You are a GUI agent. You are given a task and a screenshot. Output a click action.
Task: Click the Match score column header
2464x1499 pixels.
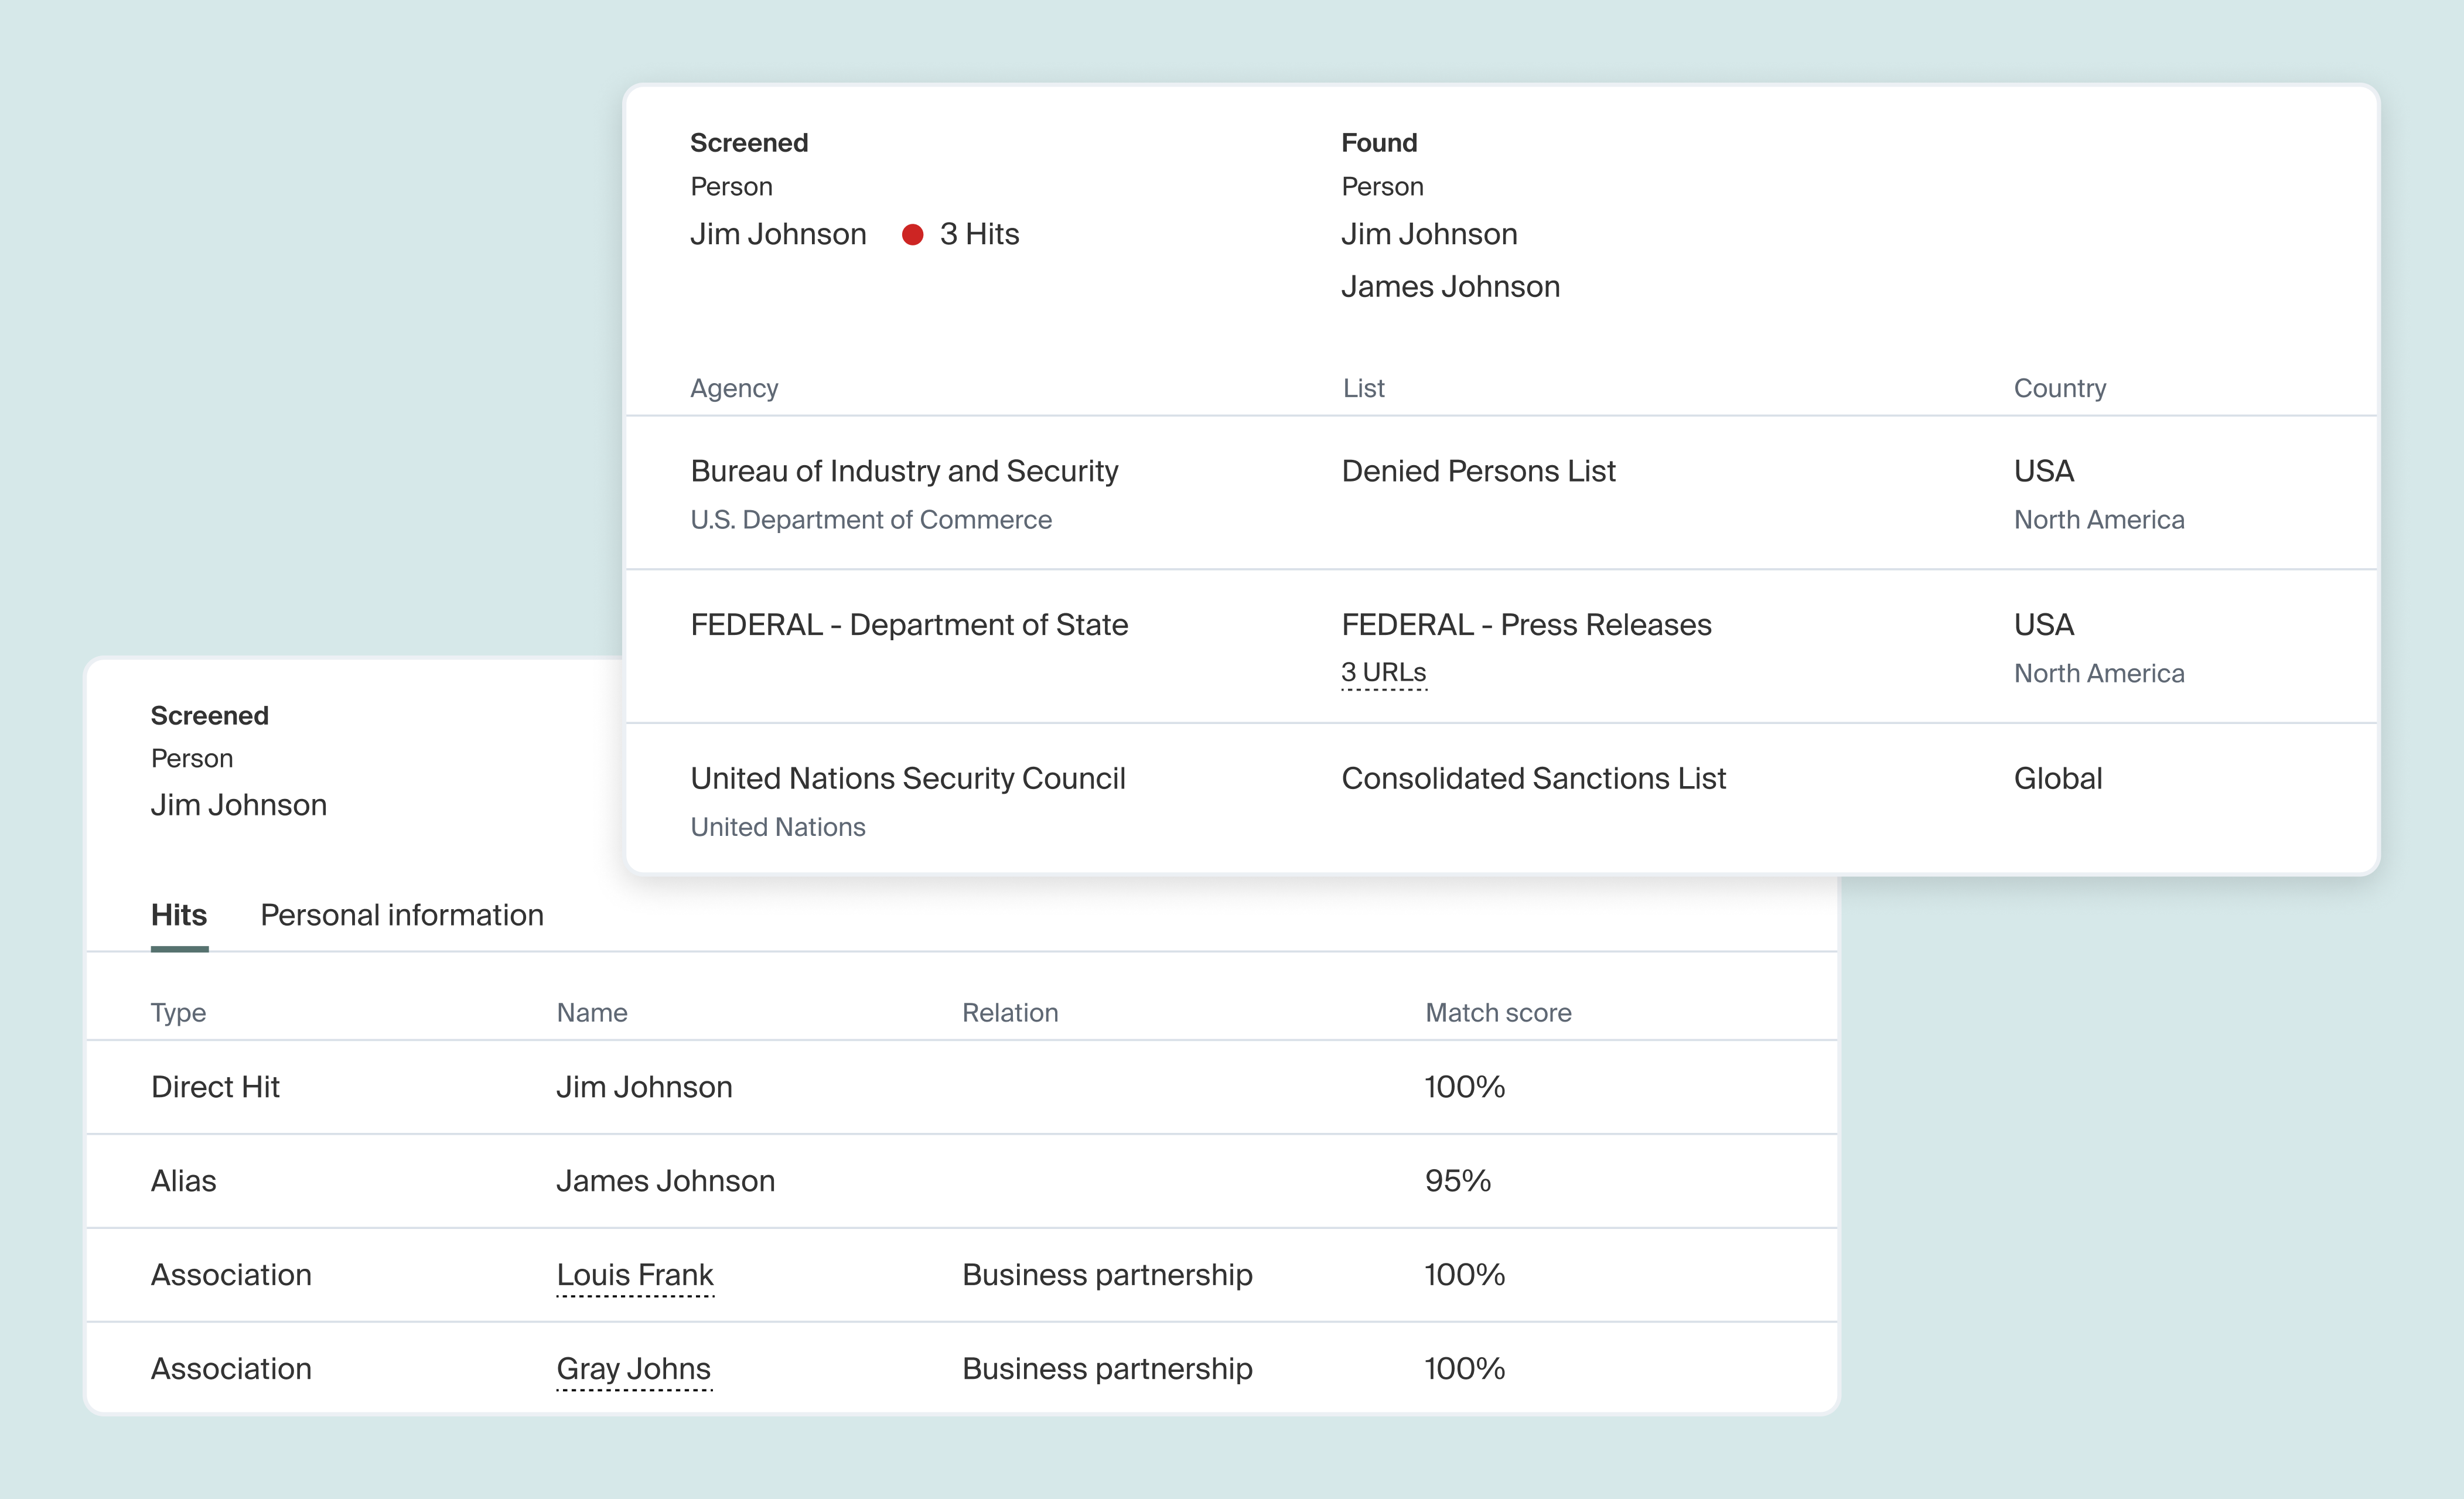pos(1498,1013)
